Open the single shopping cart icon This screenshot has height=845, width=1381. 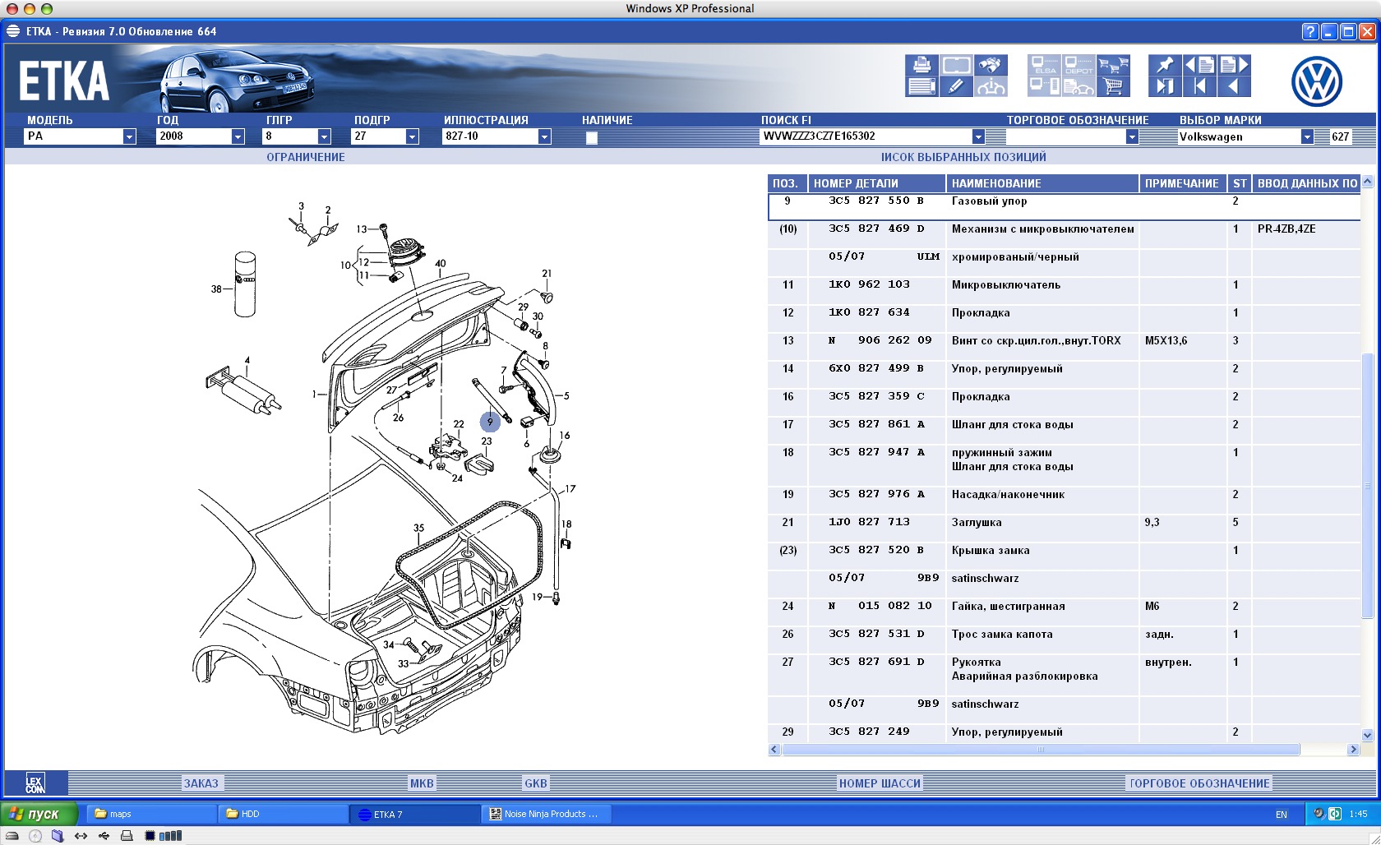(1113, 86)
